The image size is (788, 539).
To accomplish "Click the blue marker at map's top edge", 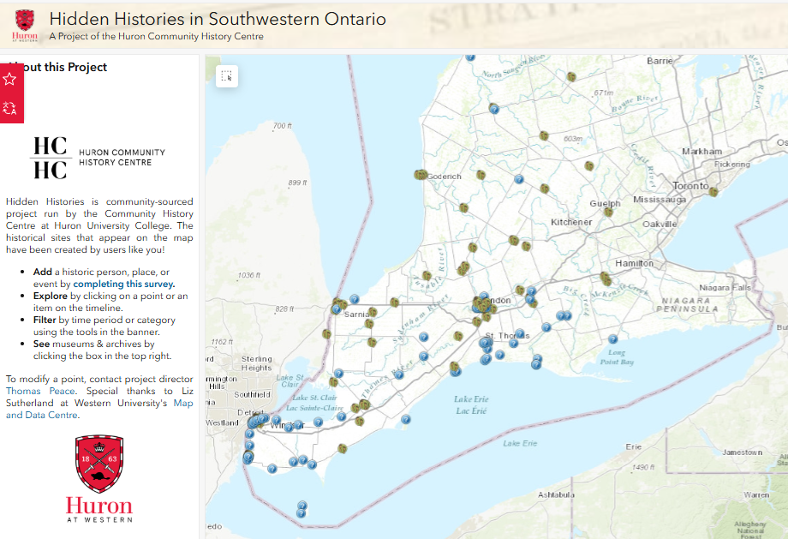I will 469,57.
